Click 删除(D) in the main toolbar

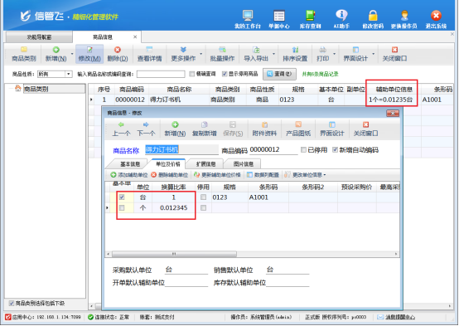click(x=118, y=54)
